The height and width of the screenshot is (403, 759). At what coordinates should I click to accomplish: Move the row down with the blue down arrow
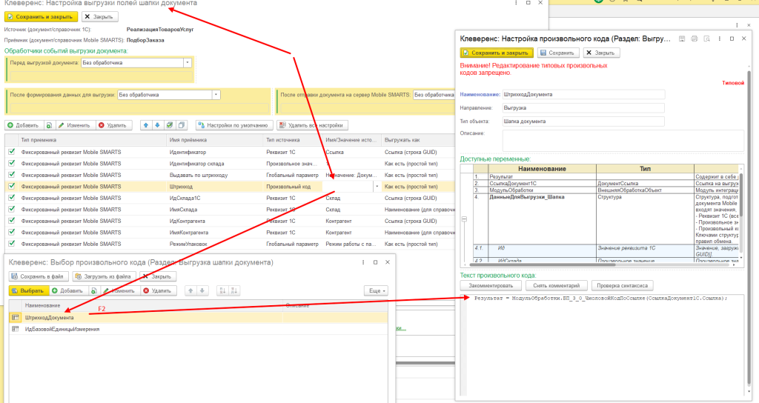click(x=157, y=125)
